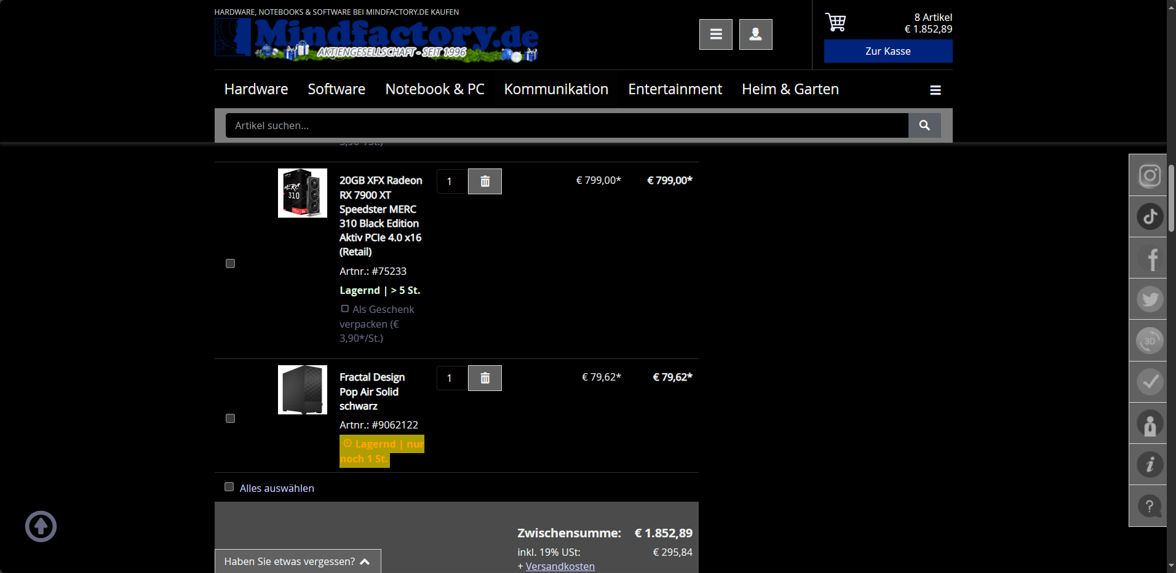
Task: Open the 3D sidebar icon
Action: point(1150,341)
